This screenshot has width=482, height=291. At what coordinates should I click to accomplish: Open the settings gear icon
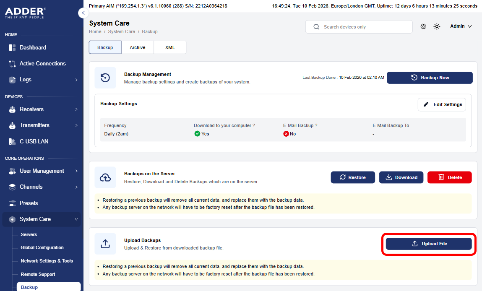[423, 26]
